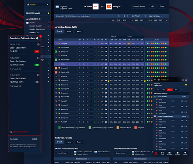Screen dimensions: 193x164
Task: Click the Albania flag icon in leagues list
Action: coord(27,23)
